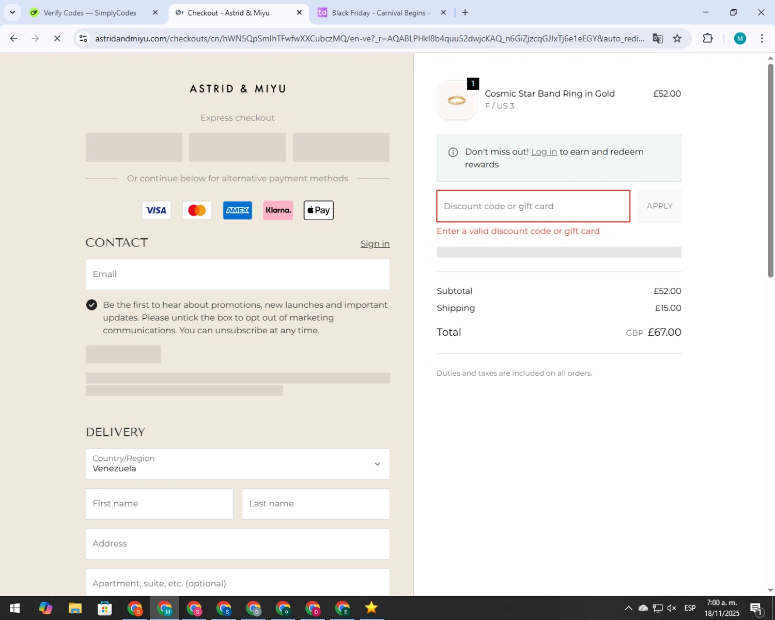Screen dimensions: 775x620
Task: Launch Copilot from the taskbar
Action: [x=45, y=608]
